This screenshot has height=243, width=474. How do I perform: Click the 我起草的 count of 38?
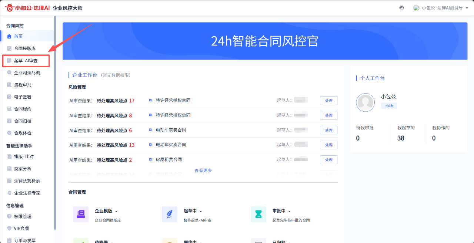pyautogui.click(x=401, y=138)
